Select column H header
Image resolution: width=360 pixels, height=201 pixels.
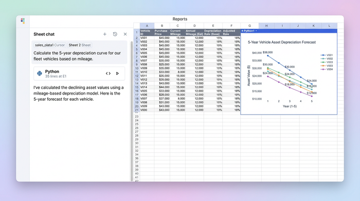click(266, 26)
